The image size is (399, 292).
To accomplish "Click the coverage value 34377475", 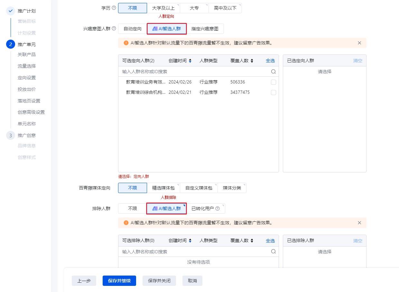I will (x=240, y=92).
